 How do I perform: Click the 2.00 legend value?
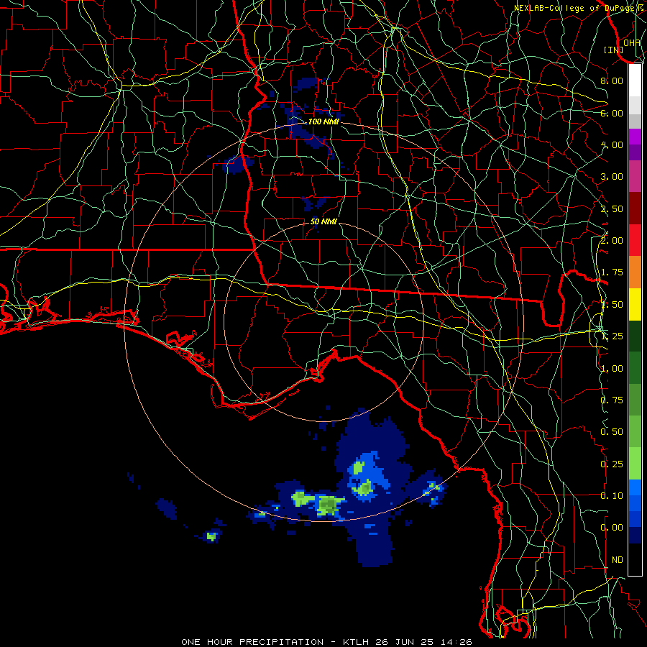[612, 241]
